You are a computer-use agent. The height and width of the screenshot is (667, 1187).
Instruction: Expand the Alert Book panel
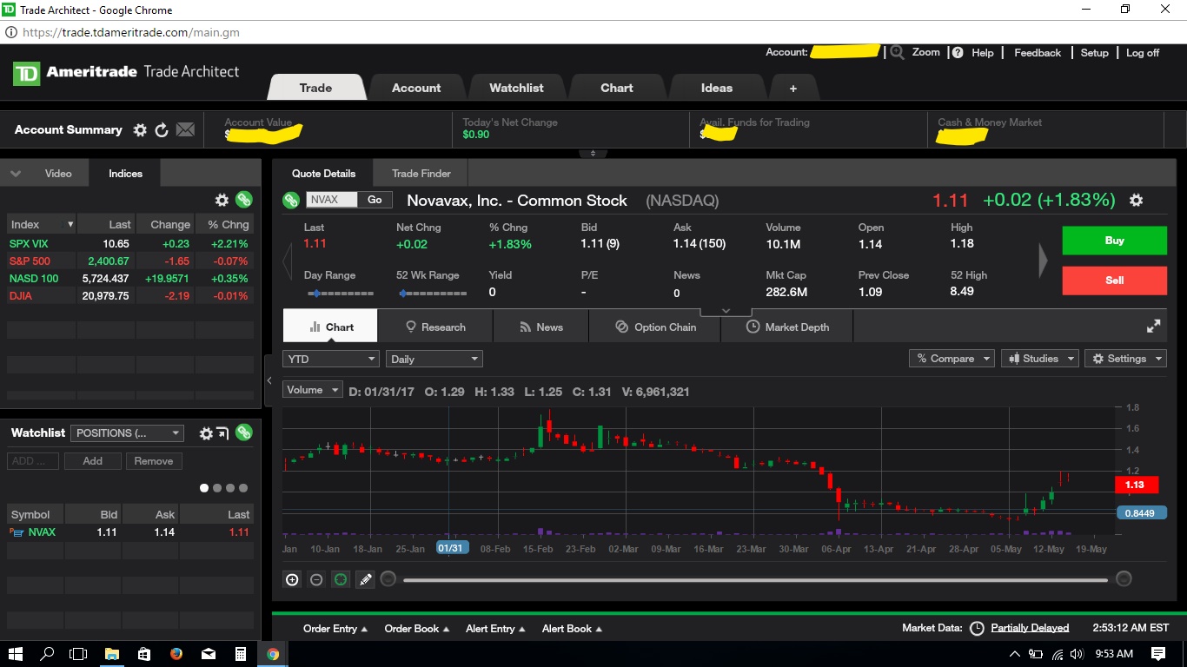pyautogui.click(x=572, y=629)
